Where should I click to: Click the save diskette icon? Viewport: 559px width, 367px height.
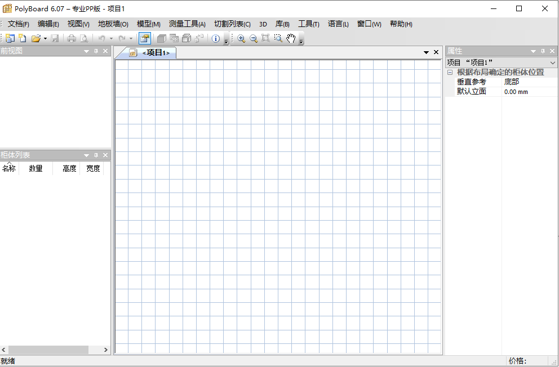(55, 38)
